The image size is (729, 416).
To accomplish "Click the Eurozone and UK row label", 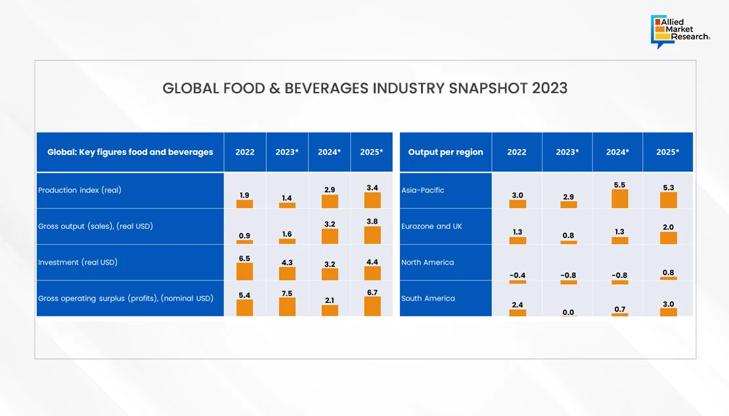I will (x=431, y=226).
